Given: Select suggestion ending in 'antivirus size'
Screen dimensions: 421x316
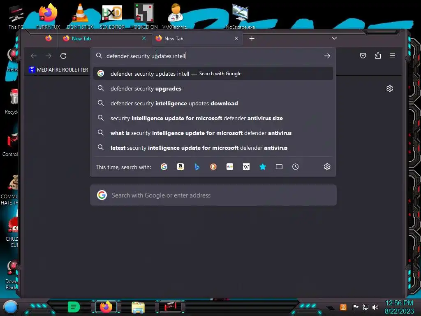Looking at the screenshot, I should 213,118.
